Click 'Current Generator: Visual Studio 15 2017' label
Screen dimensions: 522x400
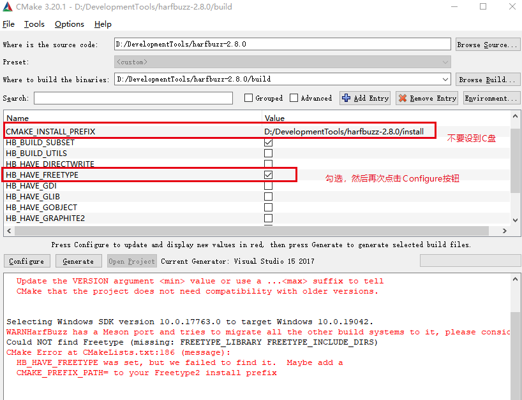237,261
